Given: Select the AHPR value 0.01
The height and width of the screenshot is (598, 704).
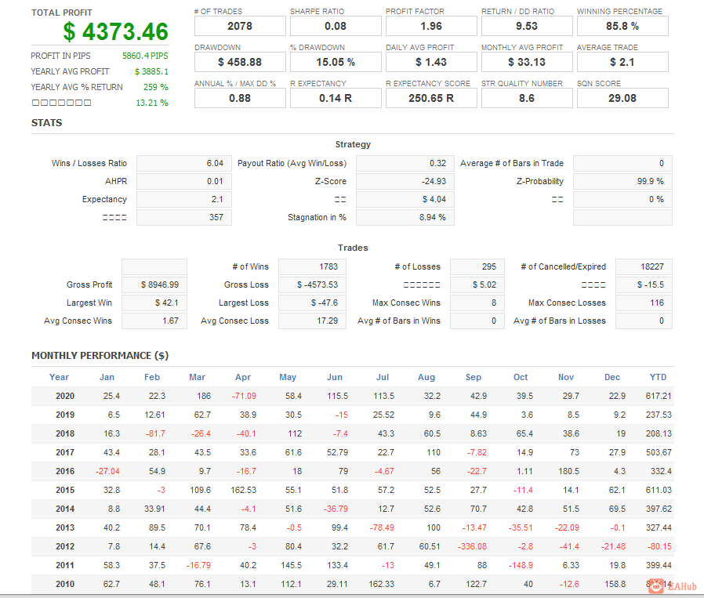Looking at the screenshot, I should (184, 181).
